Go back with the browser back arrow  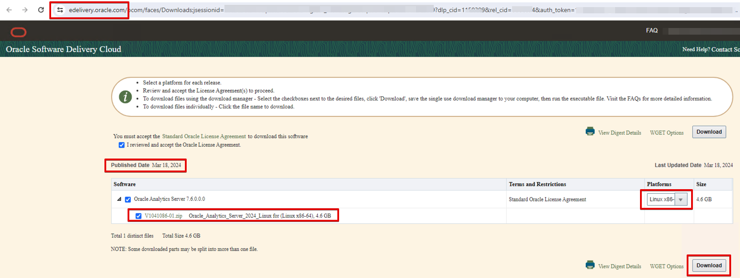[9, 10]
